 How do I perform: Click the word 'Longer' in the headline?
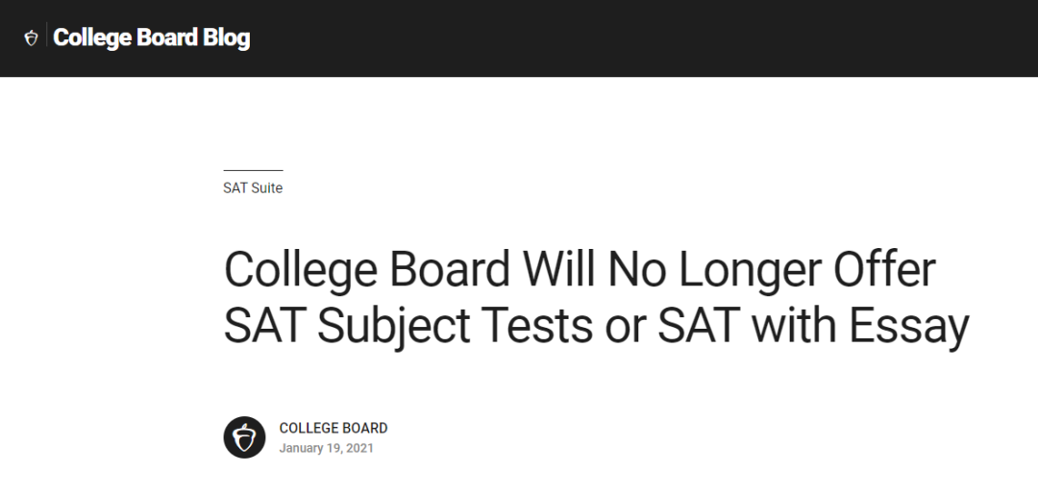[750, 271]
